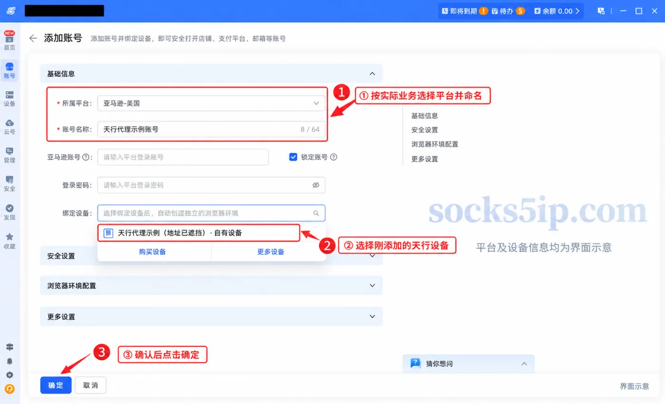Image resolution: width=665 pixels, height=404 pixels.
Task: Click the 确定 confirm button
Action: click(x=56, y=385)
